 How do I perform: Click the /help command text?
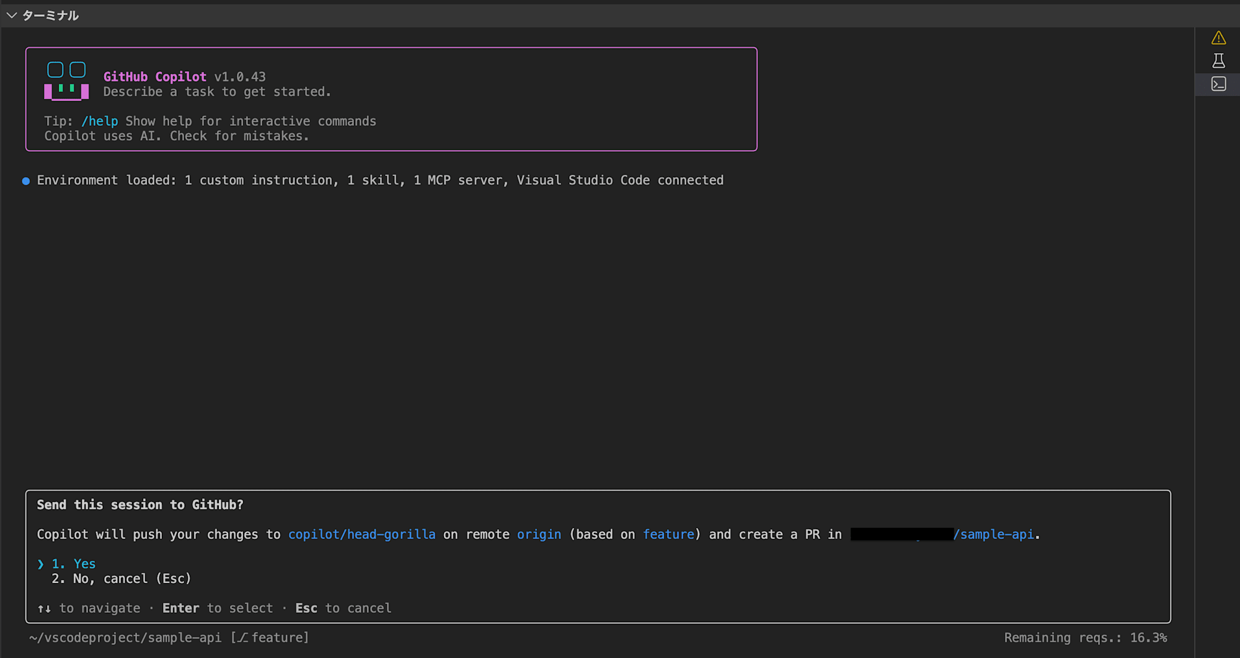pos(99,121)
